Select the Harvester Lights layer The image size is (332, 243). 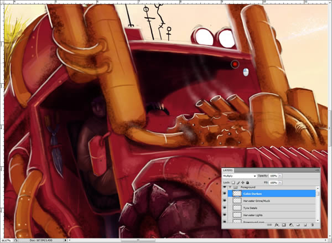[x=272, y=215]
